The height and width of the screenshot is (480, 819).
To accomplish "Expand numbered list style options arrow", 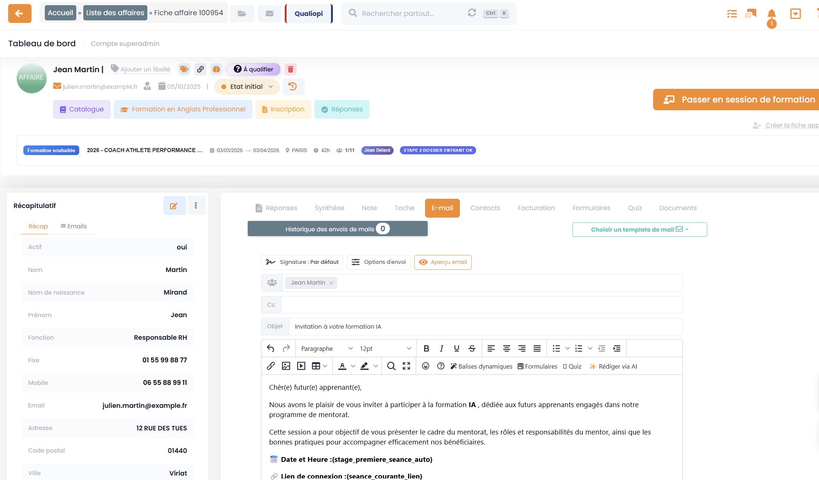I will coord(590,349).
